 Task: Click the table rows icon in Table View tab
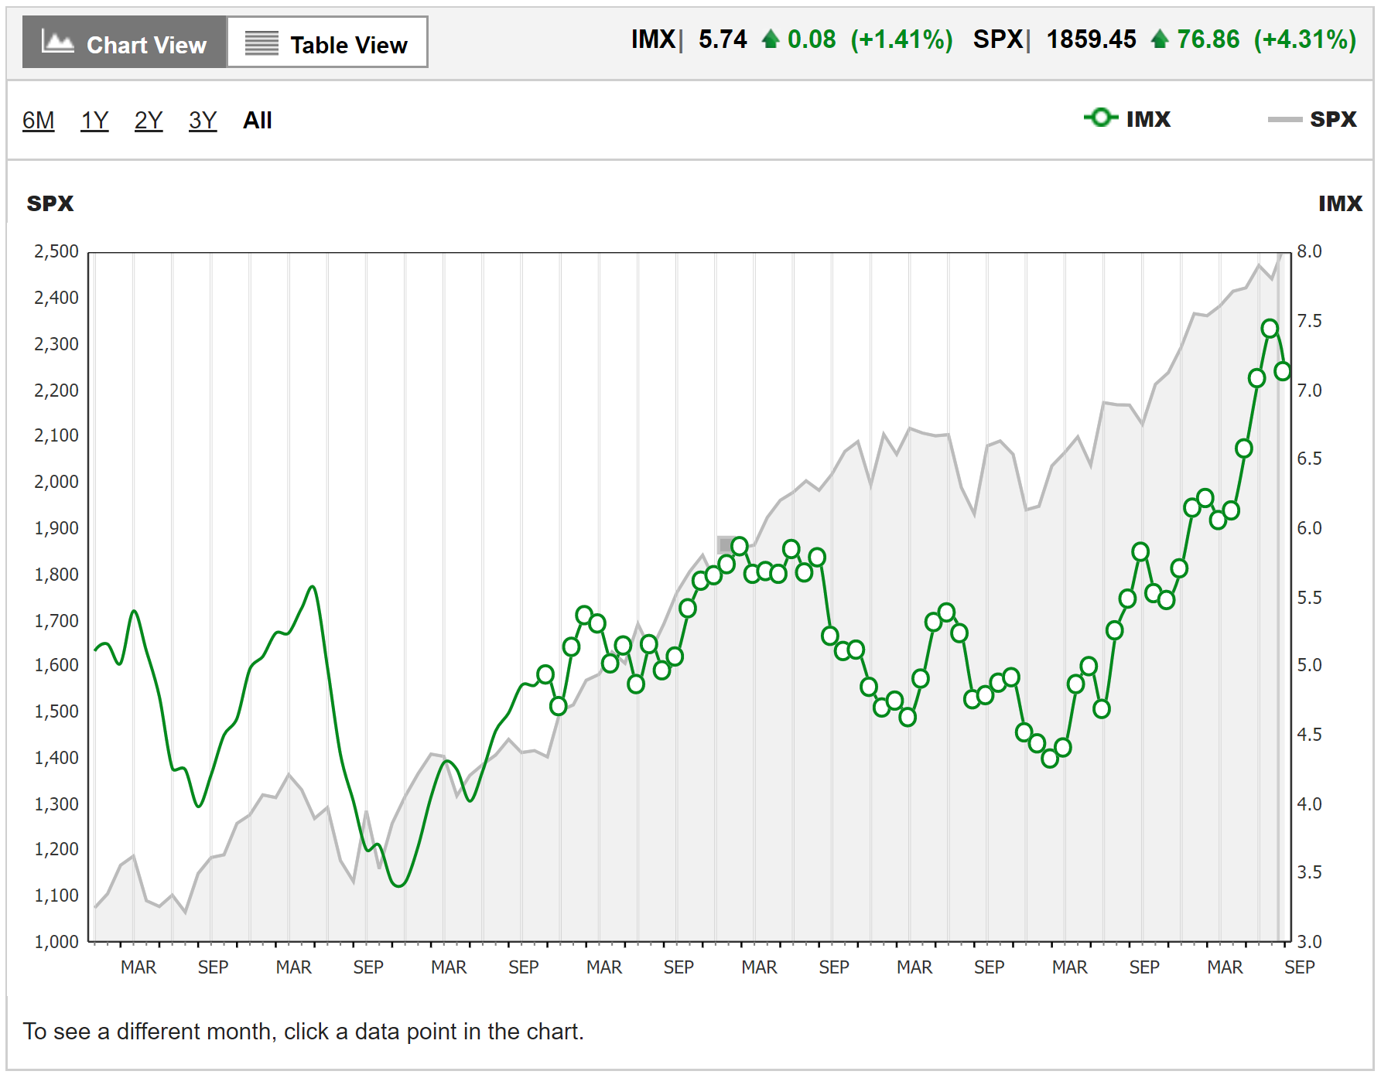(262, 43)
